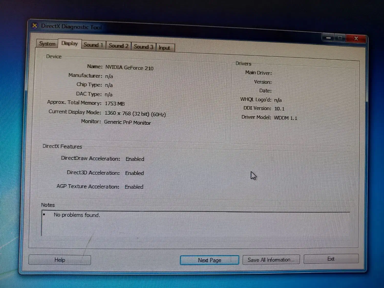Click the 'Approx. Total Memory:' label
Image resolution: width=384 pixels, height=288 pixels.
click(74, 103)
